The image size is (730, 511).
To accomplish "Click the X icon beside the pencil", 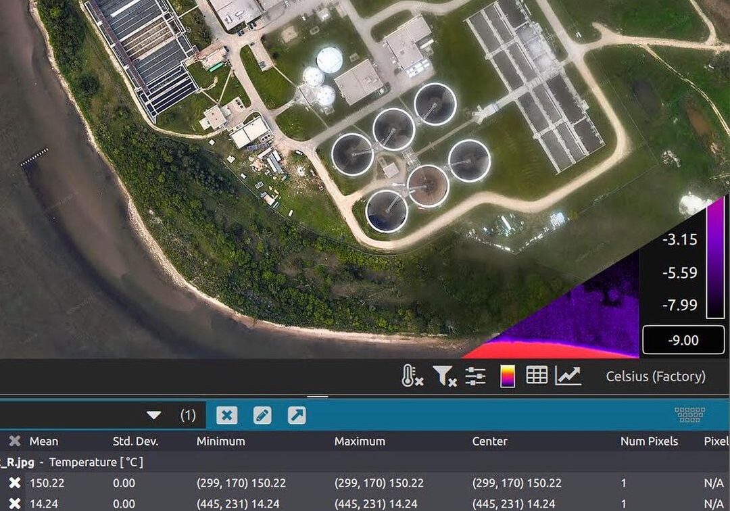I will (x=226, y=415).
